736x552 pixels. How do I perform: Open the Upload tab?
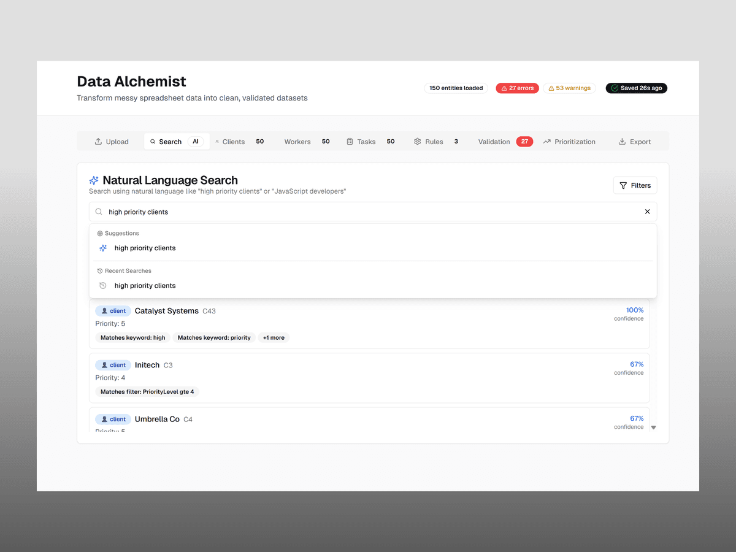coord(112,142)
